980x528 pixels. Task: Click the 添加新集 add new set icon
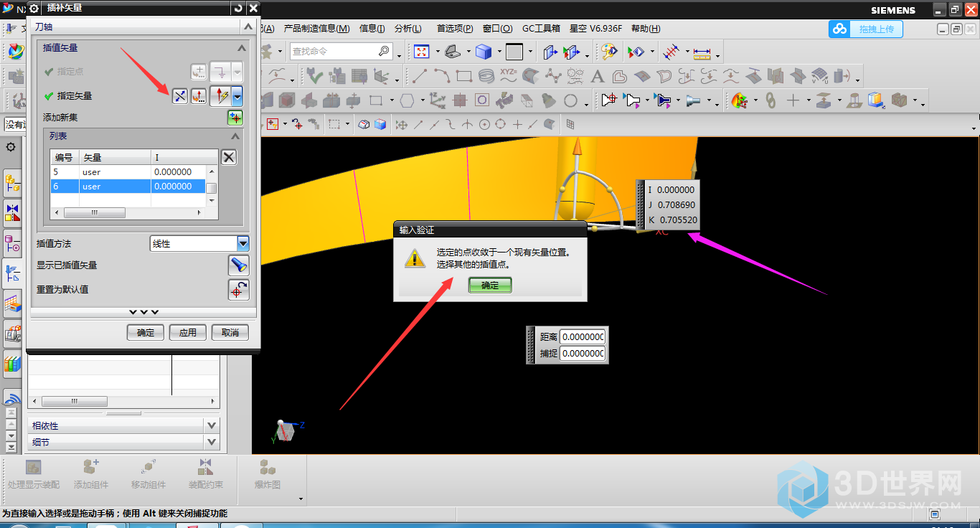tap(235, 117)
